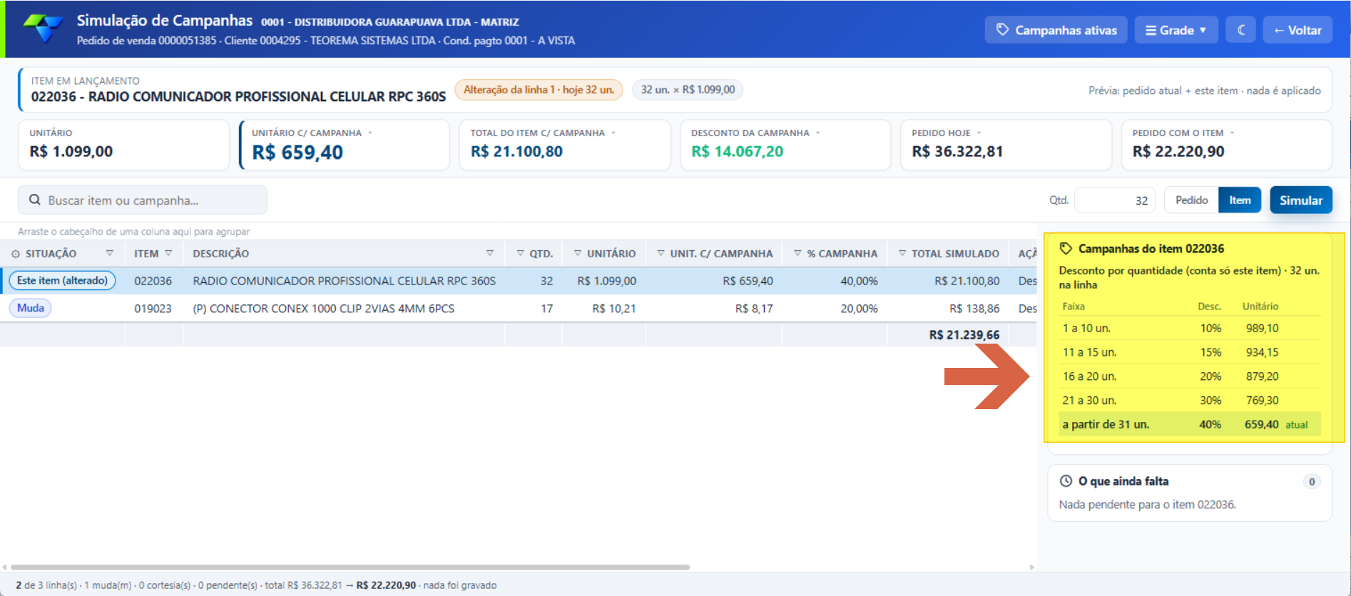Viewport: 1351px width, 596px height.
Task: Open filter icon on ITEM column
Action: [168, 253]
